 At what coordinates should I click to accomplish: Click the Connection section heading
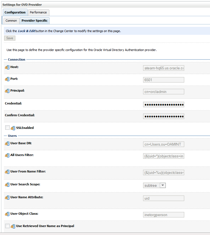coord(16,60)
